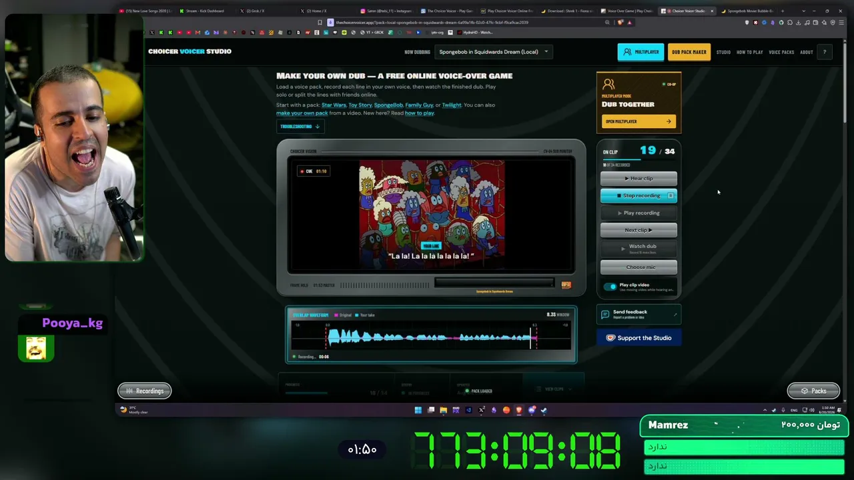
Task: Open the Recordings panel button
Action: (145, 391)
